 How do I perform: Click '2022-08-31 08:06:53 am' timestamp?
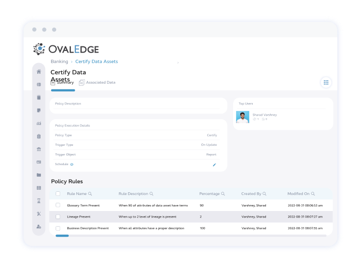pyautogui.click(x=305, y=205)
